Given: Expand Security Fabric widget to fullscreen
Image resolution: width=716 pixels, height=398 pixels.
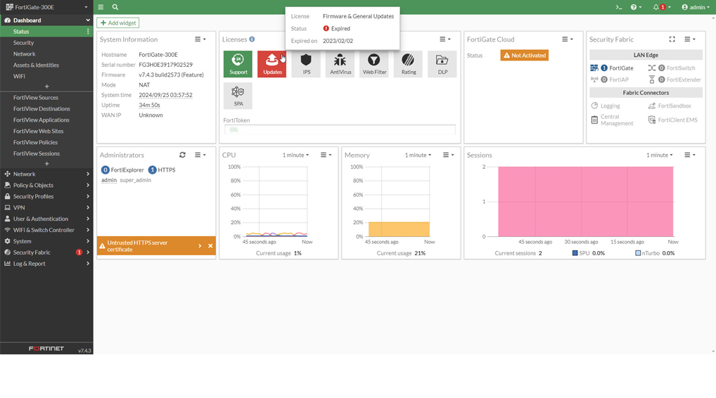Looking at the screenshot, I should click(672, 39).
